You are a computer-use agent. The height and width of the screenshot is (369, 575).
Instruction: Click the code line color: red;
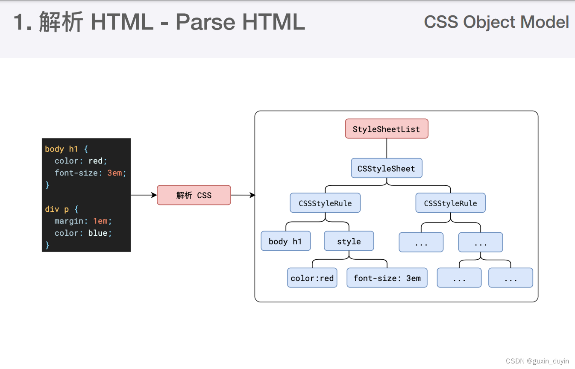pos(81,161)
